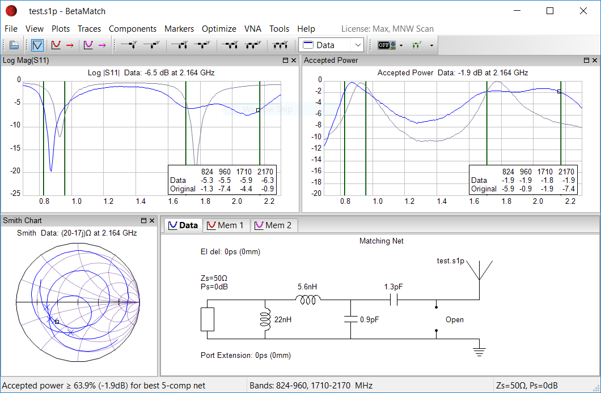Click the magenta arrow store-to-memory icon
This screenshot has width=601, height=393.
(x=102, y=45)
